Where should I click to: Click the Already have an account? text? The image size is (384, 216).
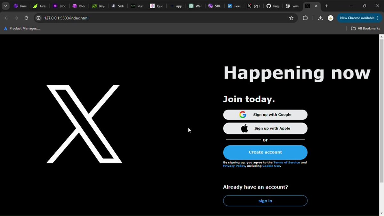[x=255, y=187]
